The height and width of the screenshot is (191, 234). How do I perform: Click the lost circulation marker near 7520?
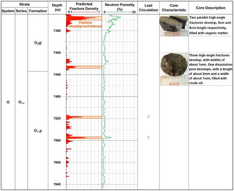(148, 116)
